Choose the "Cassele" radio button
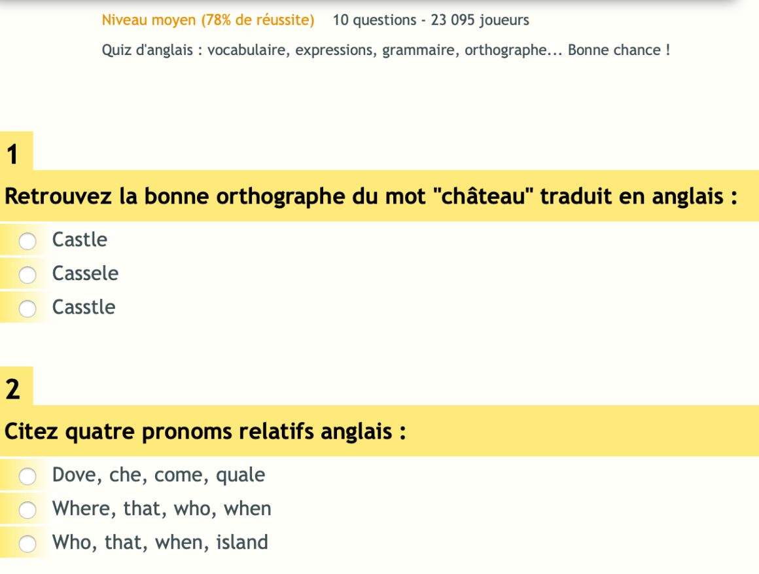This screenshot has width=759, height=574. tap(27, 276)
